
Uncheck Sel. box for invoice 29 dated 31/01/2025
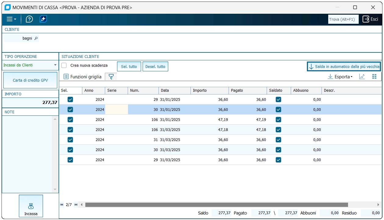tap(70, 100)
